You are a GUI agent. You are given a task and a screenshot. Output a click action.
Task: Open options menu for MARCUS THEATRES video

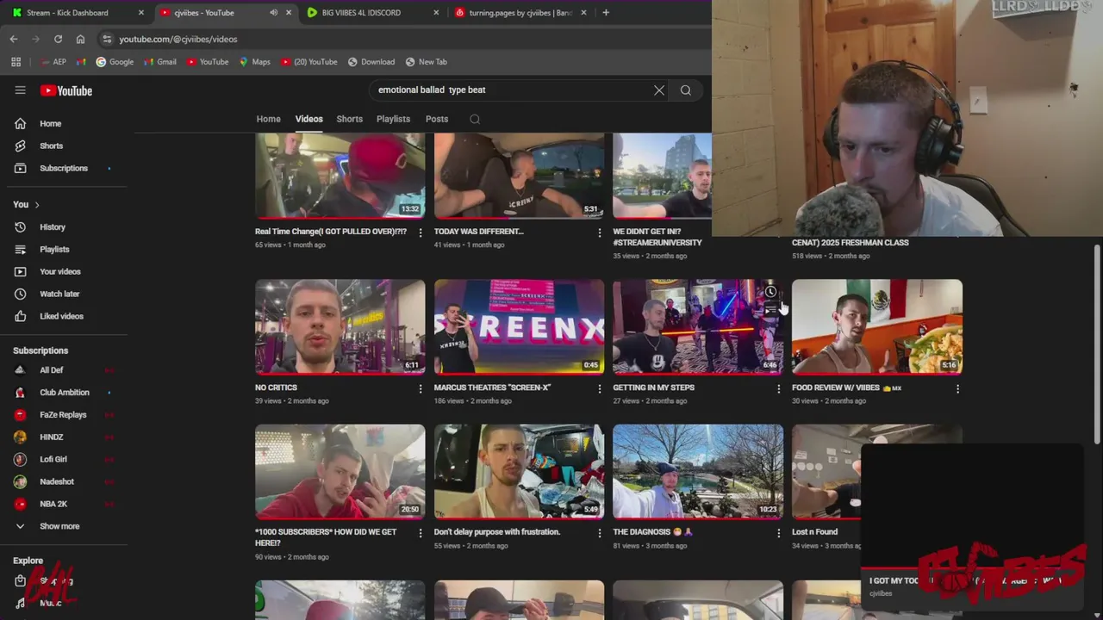[x=600, y=388]
